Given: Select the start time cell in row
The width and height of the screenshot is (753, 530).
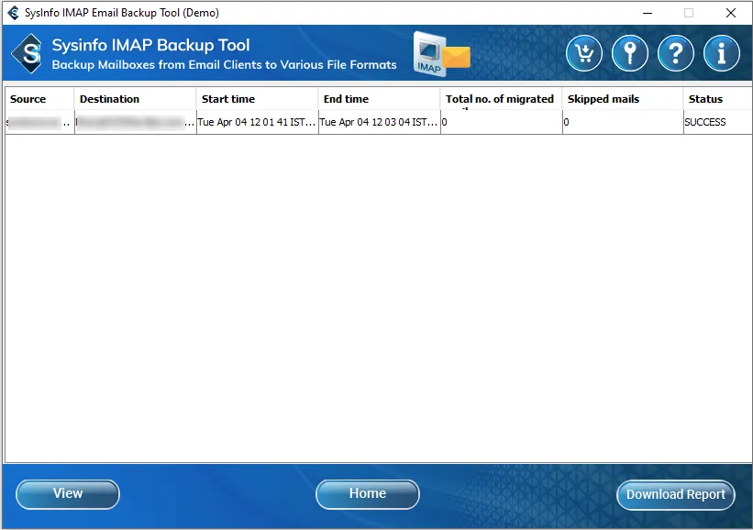Looking at the screenshot, I should tap(257, 122).
